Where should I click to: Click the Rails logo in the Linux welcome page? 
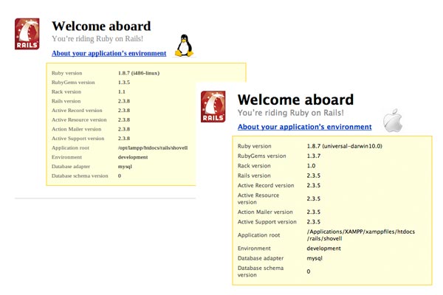pos(27,34)
